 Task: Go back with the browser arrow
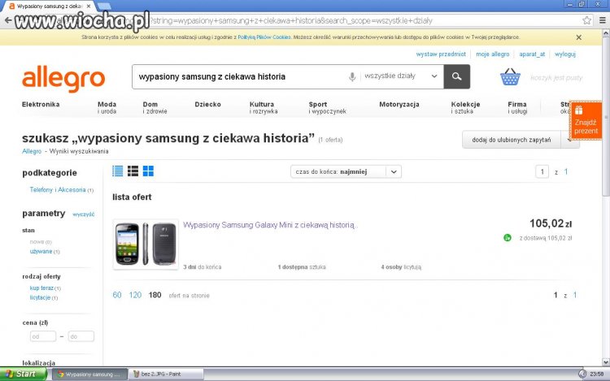(x=8, y=20)
